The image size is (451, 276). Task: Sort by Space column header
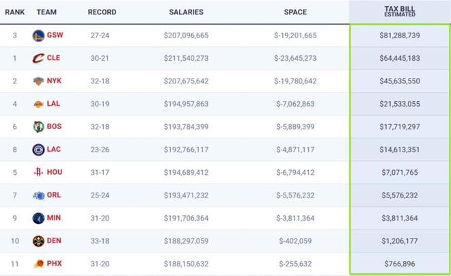[295, 12]
